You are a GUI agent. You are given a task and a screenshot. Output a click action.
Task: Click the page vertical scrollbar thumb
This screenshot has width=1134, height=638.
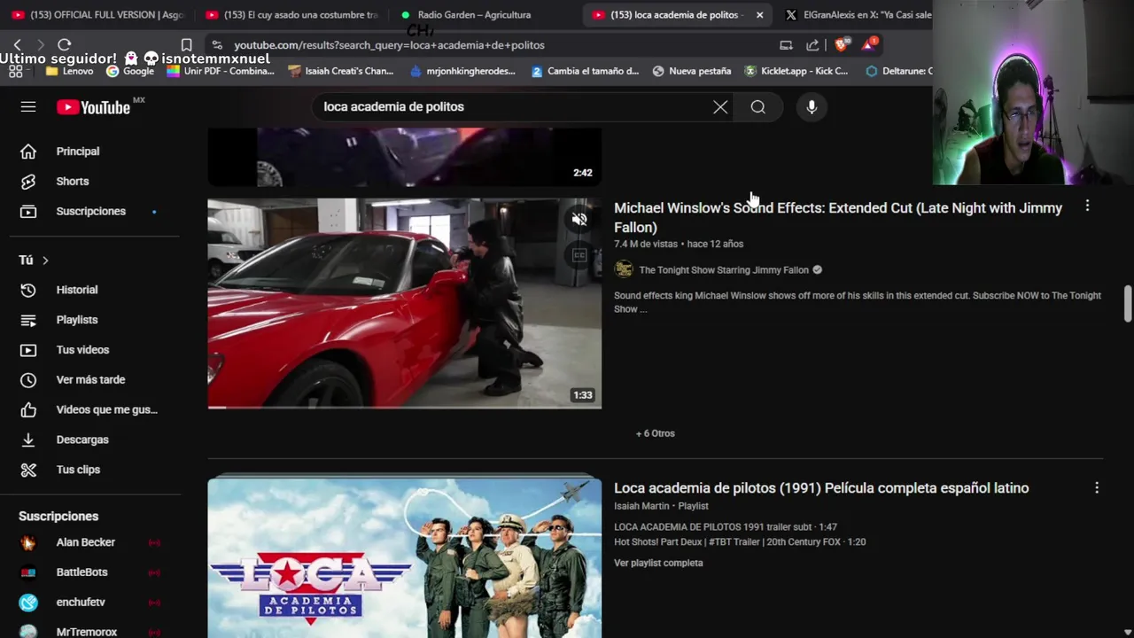point(1128,304)
